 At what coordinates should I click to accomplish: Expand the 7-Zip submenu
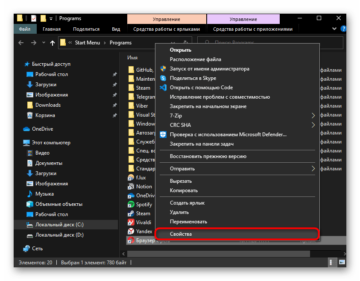(x=313, y=115)
